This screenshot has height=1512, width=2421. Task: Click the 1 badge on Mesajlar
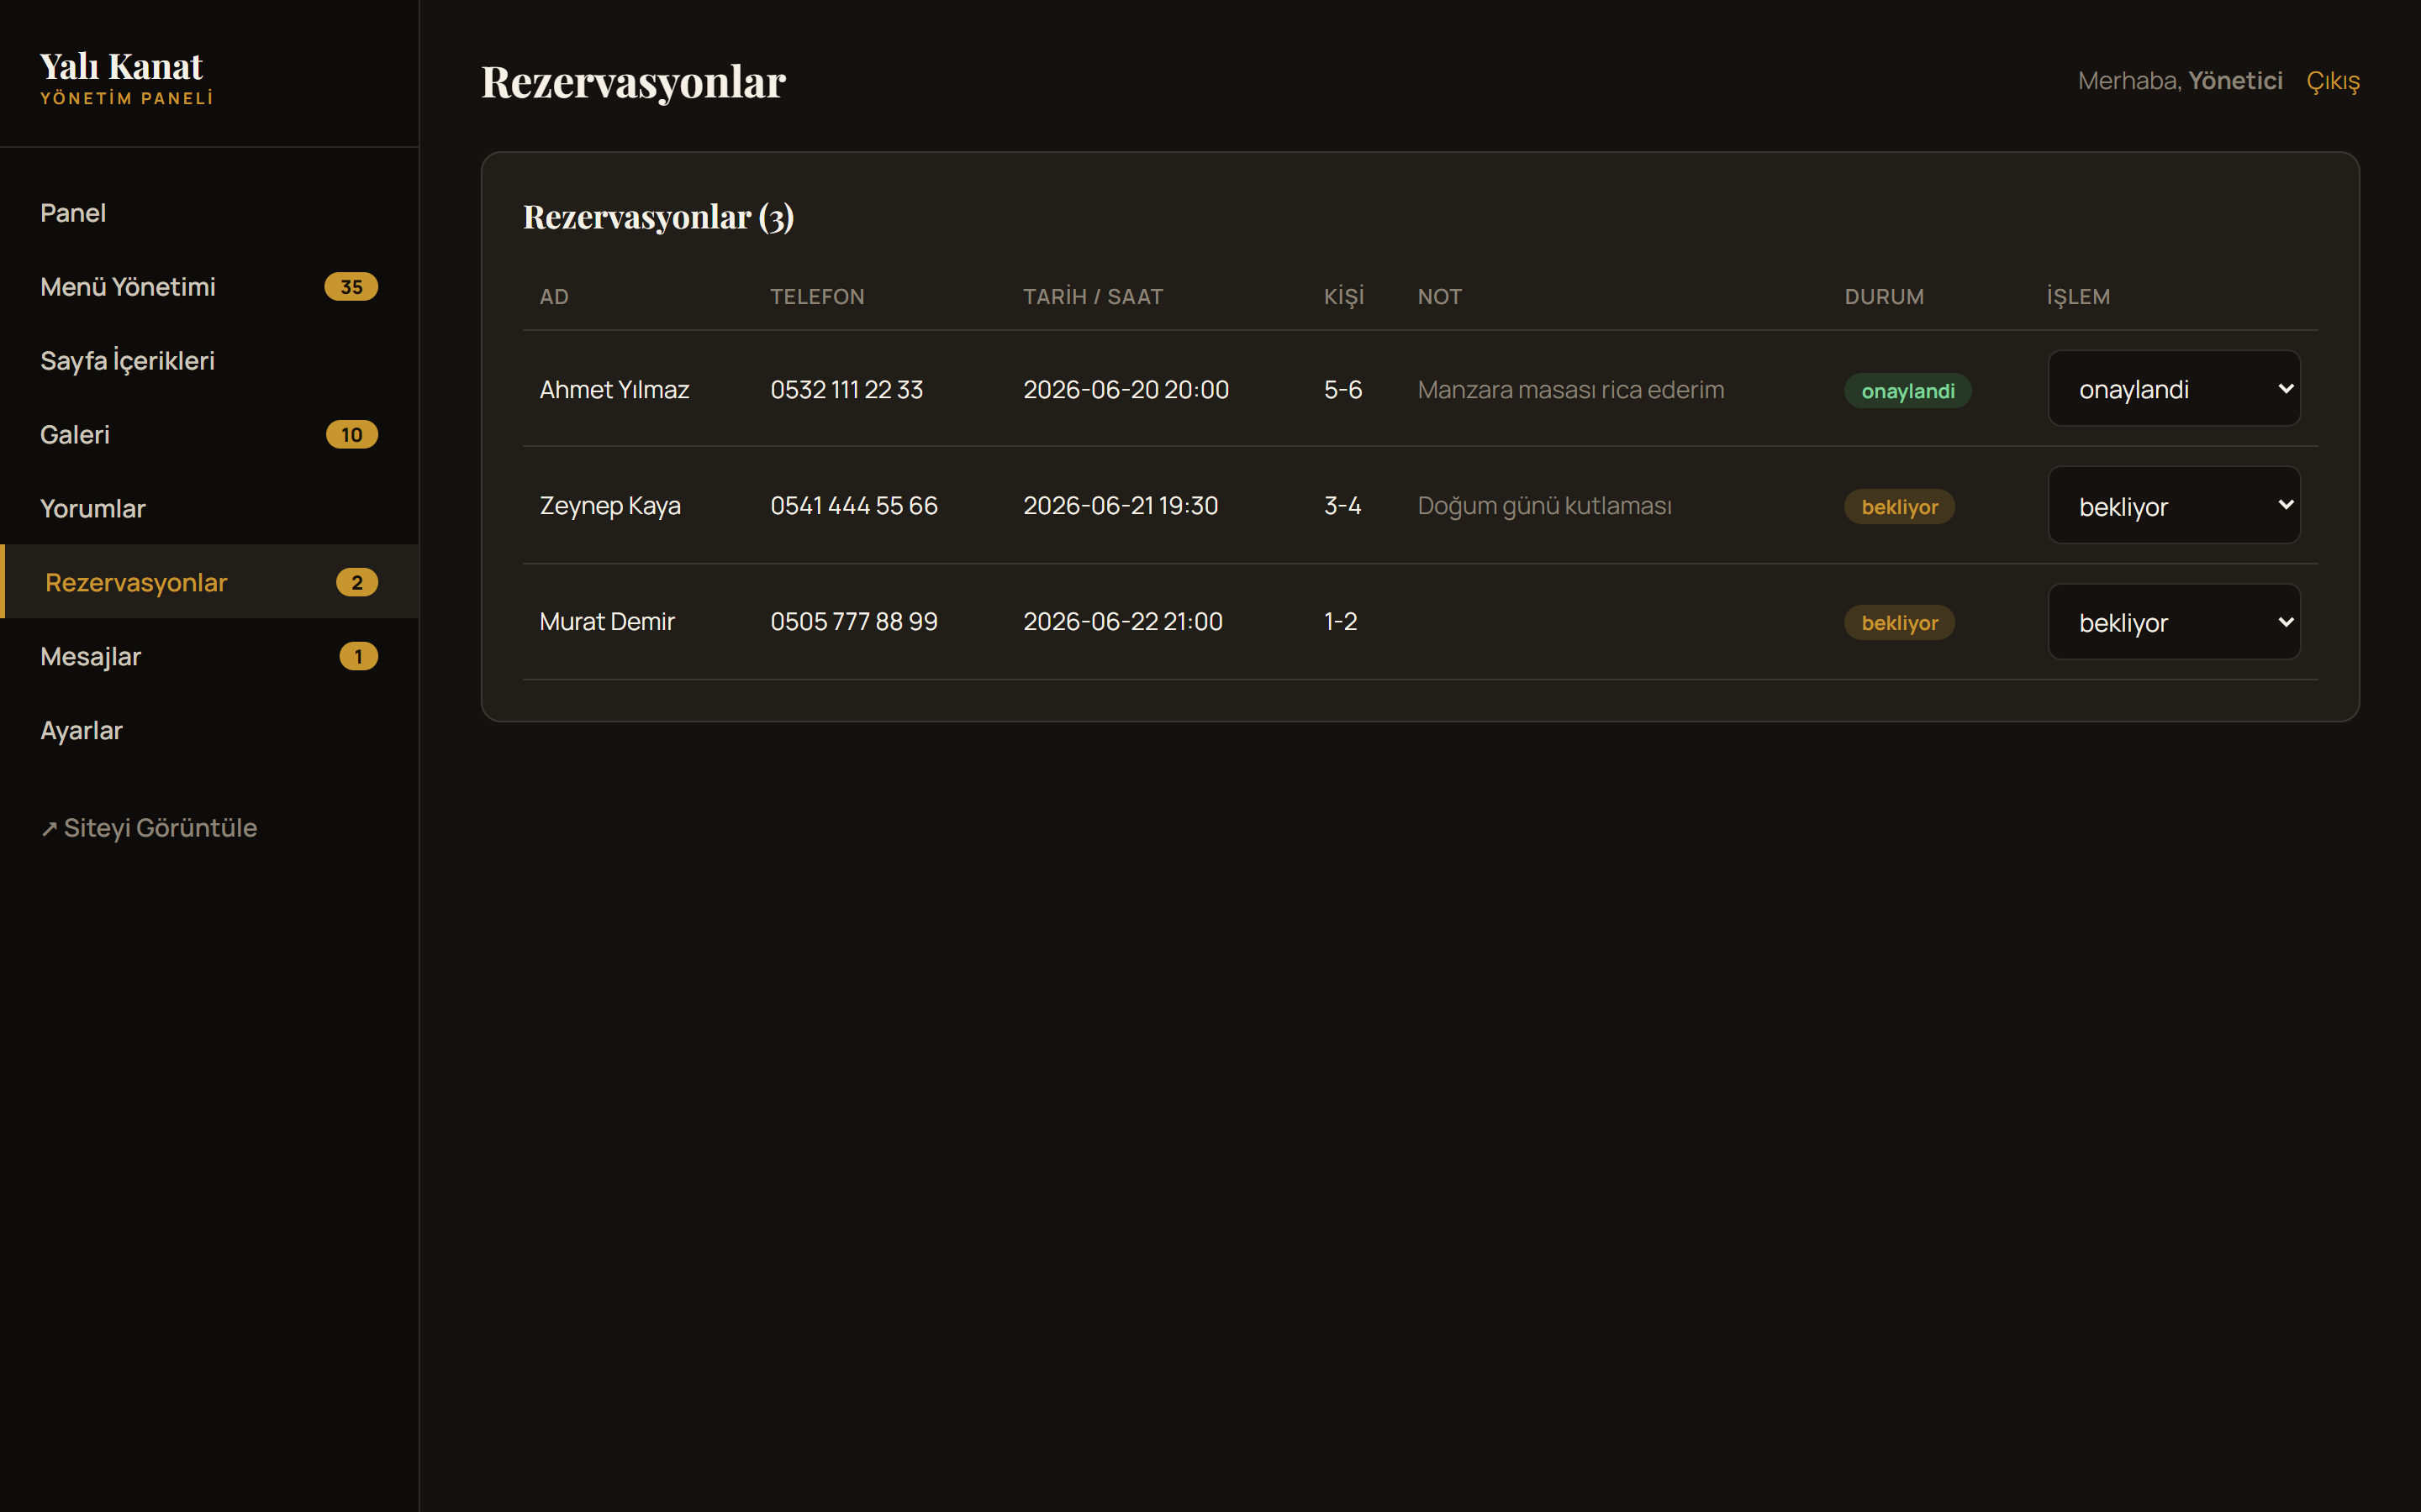pyautogui.click(x=358, y=657)
